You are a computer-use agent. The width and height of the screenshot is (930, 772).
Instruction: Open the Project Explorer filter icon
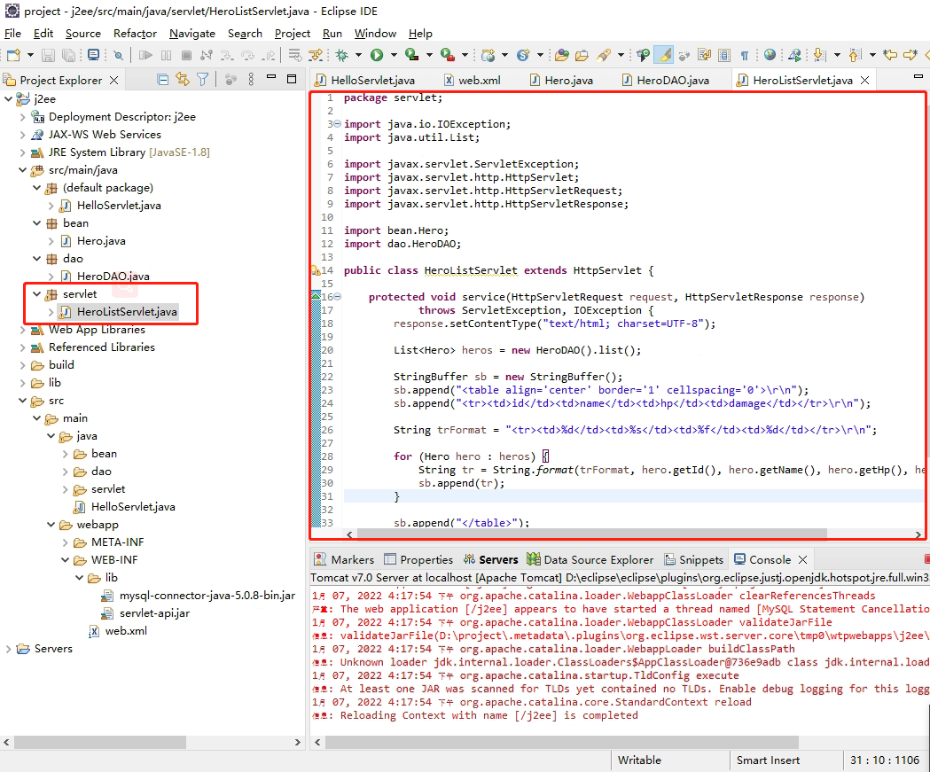[x=203, y=80]
